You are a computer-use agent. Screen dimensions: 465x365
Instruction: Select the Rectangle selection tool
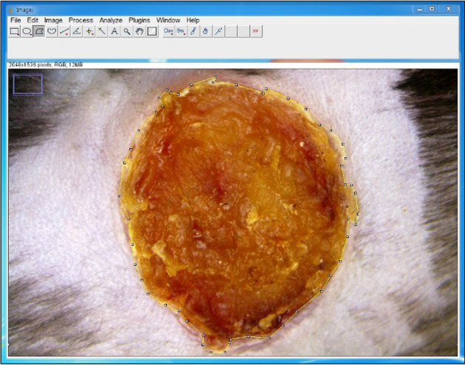[x=14, y=31]
